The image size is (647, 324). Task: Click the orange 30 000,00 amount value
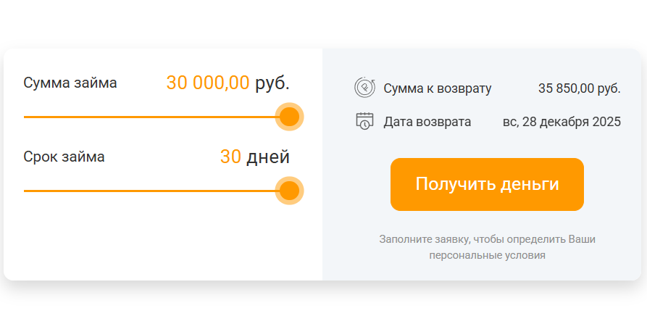click(x=208, y=83)
